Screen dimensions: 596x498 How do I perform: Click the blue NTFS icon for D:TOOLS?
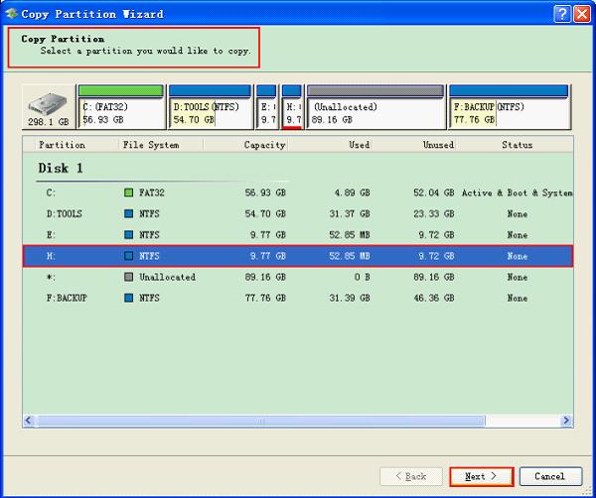128,214
